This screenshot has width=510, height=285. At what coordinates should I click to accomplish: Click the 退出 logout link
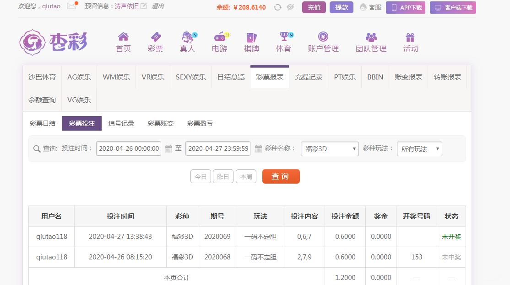point(158,6)
